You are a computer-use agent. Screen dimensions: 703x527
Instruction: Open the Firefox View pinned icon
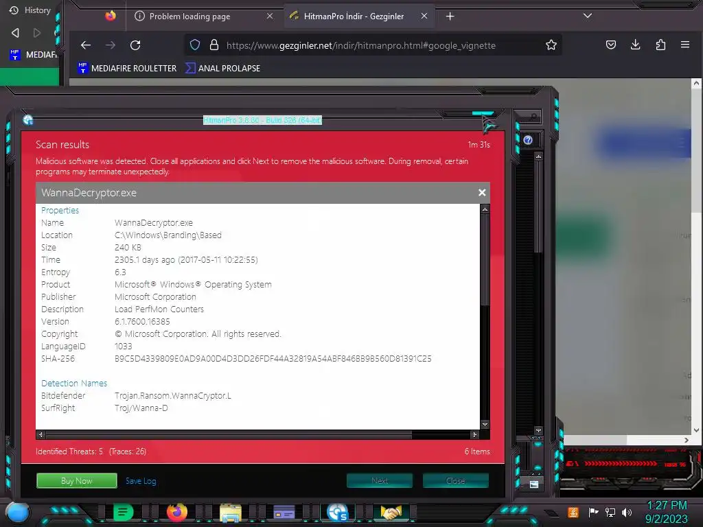click(x=111, y=16)
